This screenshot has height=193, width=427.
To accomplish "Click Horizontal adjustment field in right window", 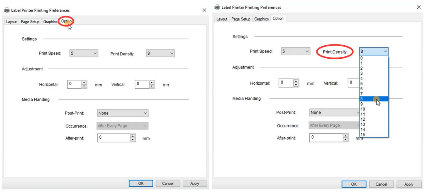I will pos(286,83).
